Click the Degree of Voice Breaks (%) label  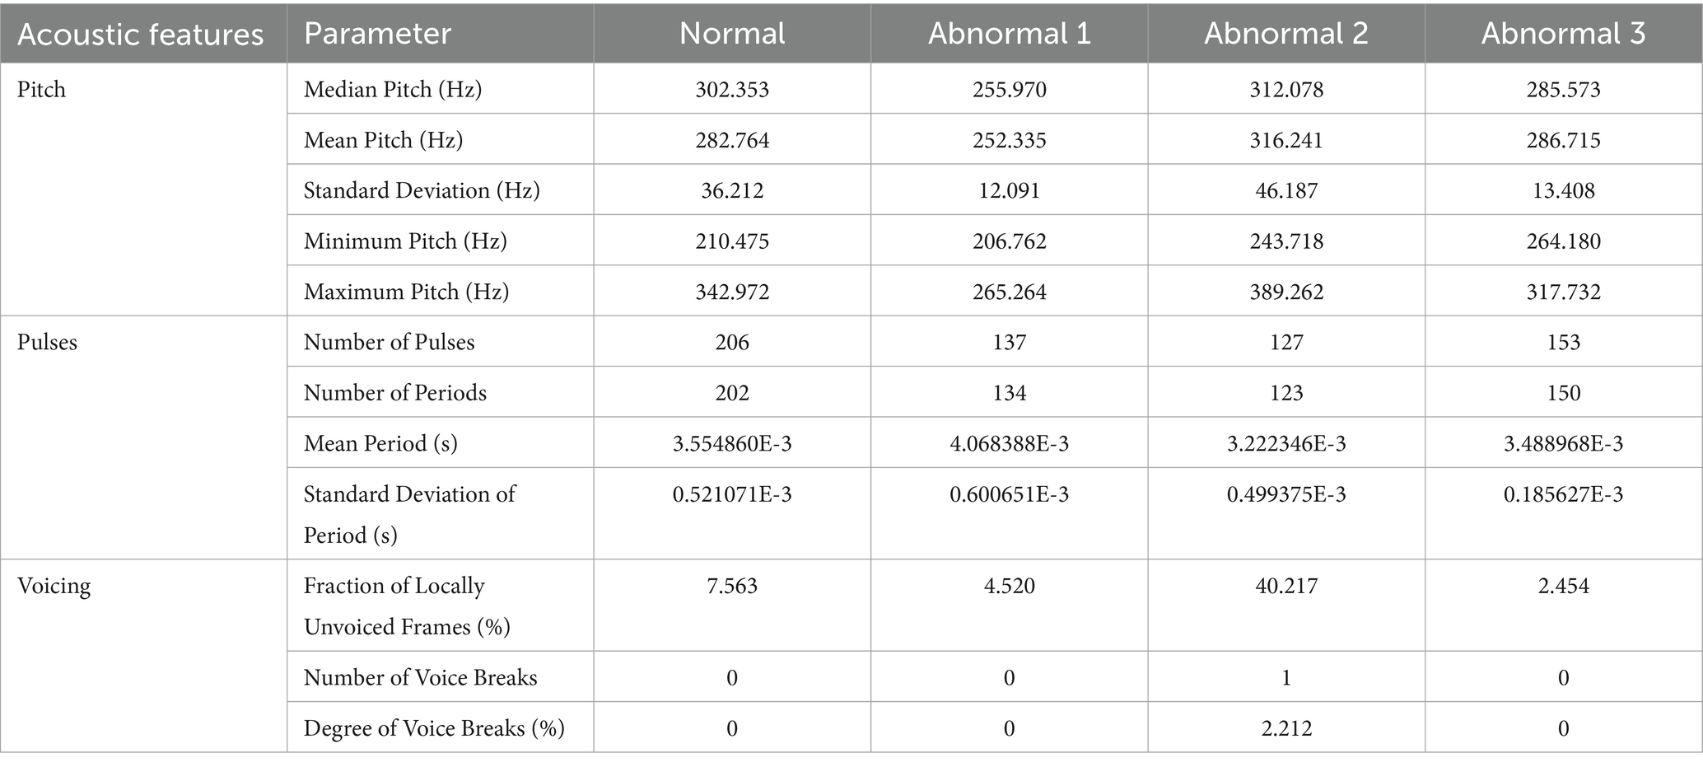pyautogui.click(x=434, y=729)
